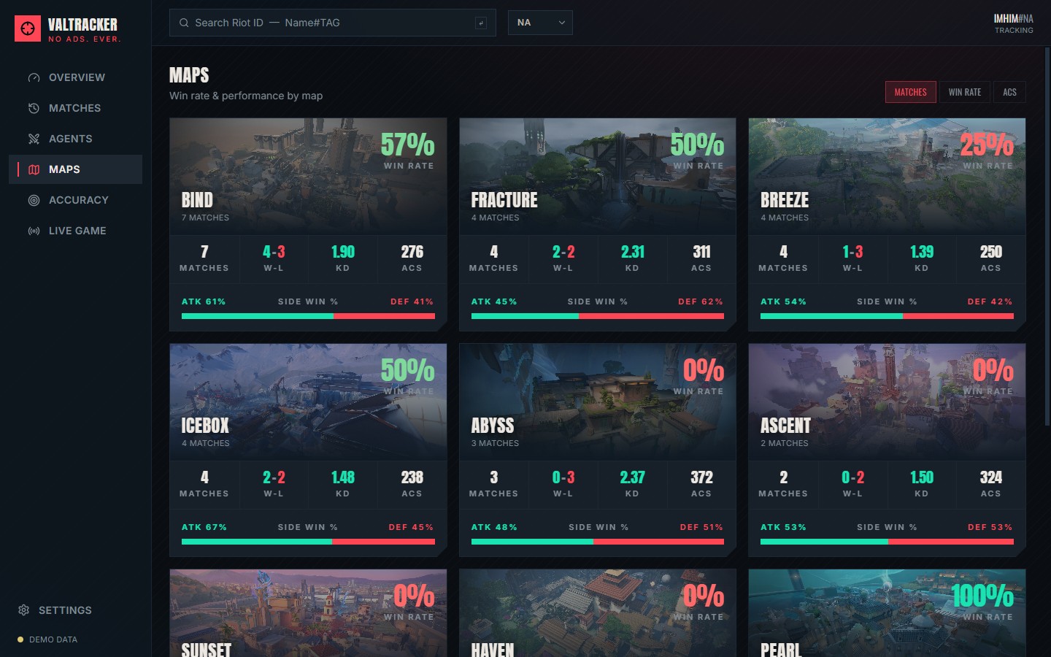Click the Matches history icon
The height and width of the screenshot is (657, 1051).
click(x=34, y=108)
